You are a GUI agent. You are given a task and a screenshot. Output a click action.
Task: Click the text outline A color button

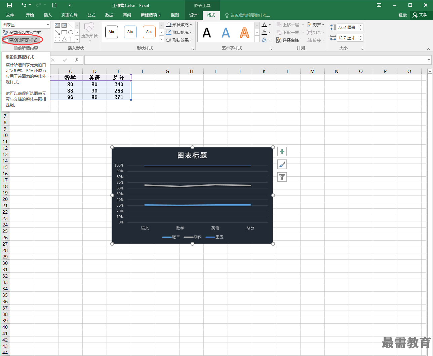265,32
